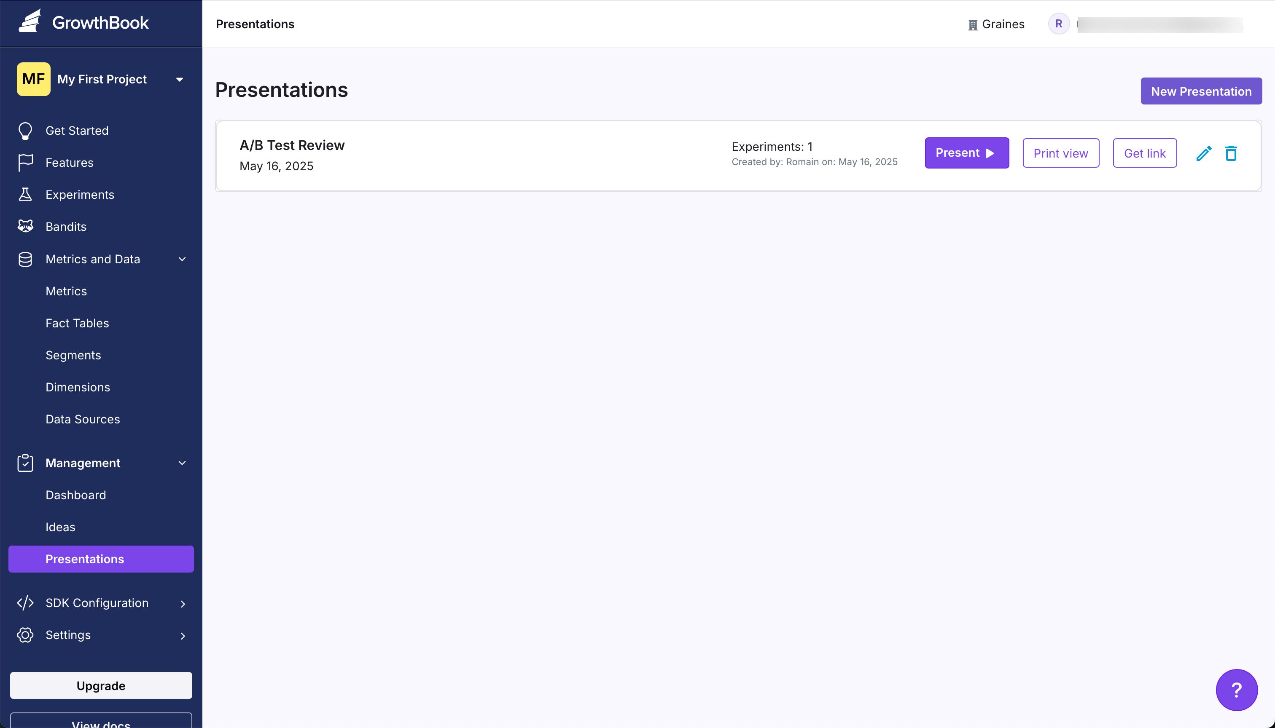Screen dimensions: 1275x728
Task: Open the My First Project dropdown
Action: [x=179, y=80]
